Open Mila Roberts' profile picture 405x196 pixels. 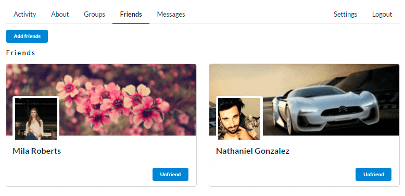(36, 119)
